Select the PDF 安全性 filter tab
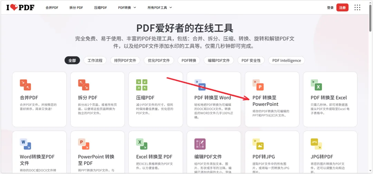373x174 pixels. 251,61
